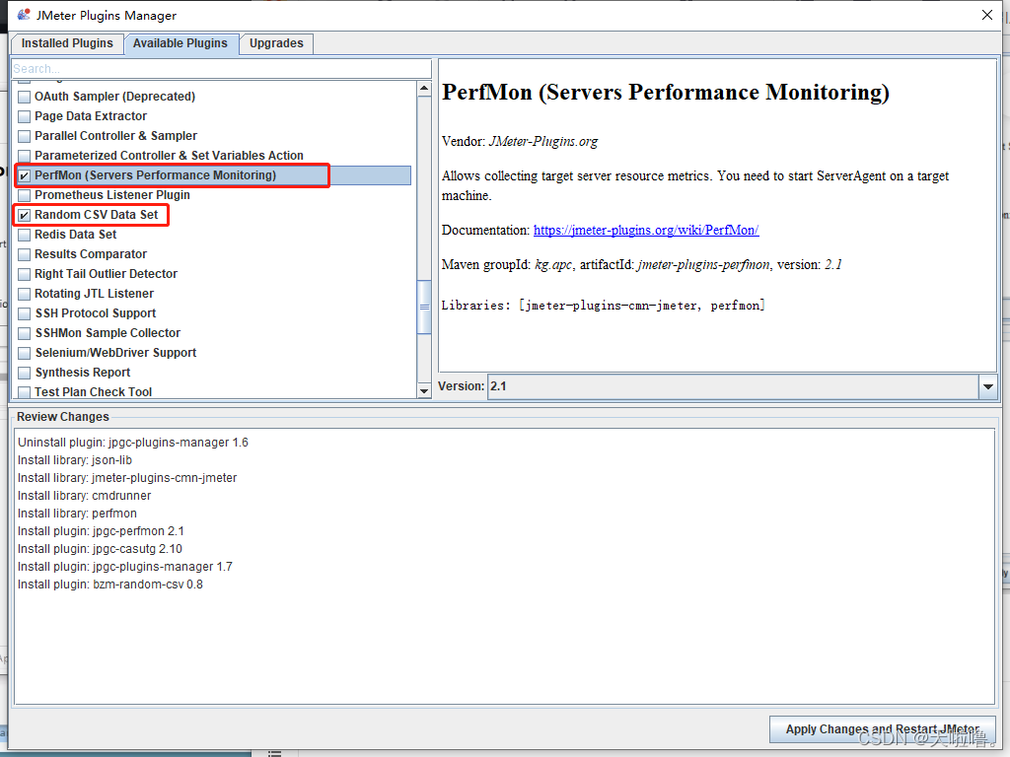Select Synthesis Report in the plugin list

coord(214,373)
